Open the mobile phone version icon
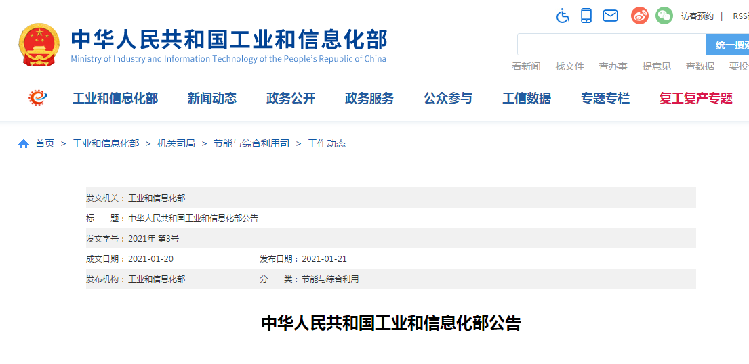This screenshot has width=749, height=364. (586, 16)
